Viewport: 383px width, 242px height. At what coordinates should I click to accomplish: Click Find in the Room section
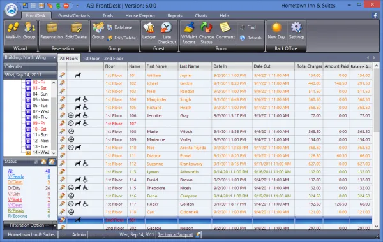[x=248, y=27]
